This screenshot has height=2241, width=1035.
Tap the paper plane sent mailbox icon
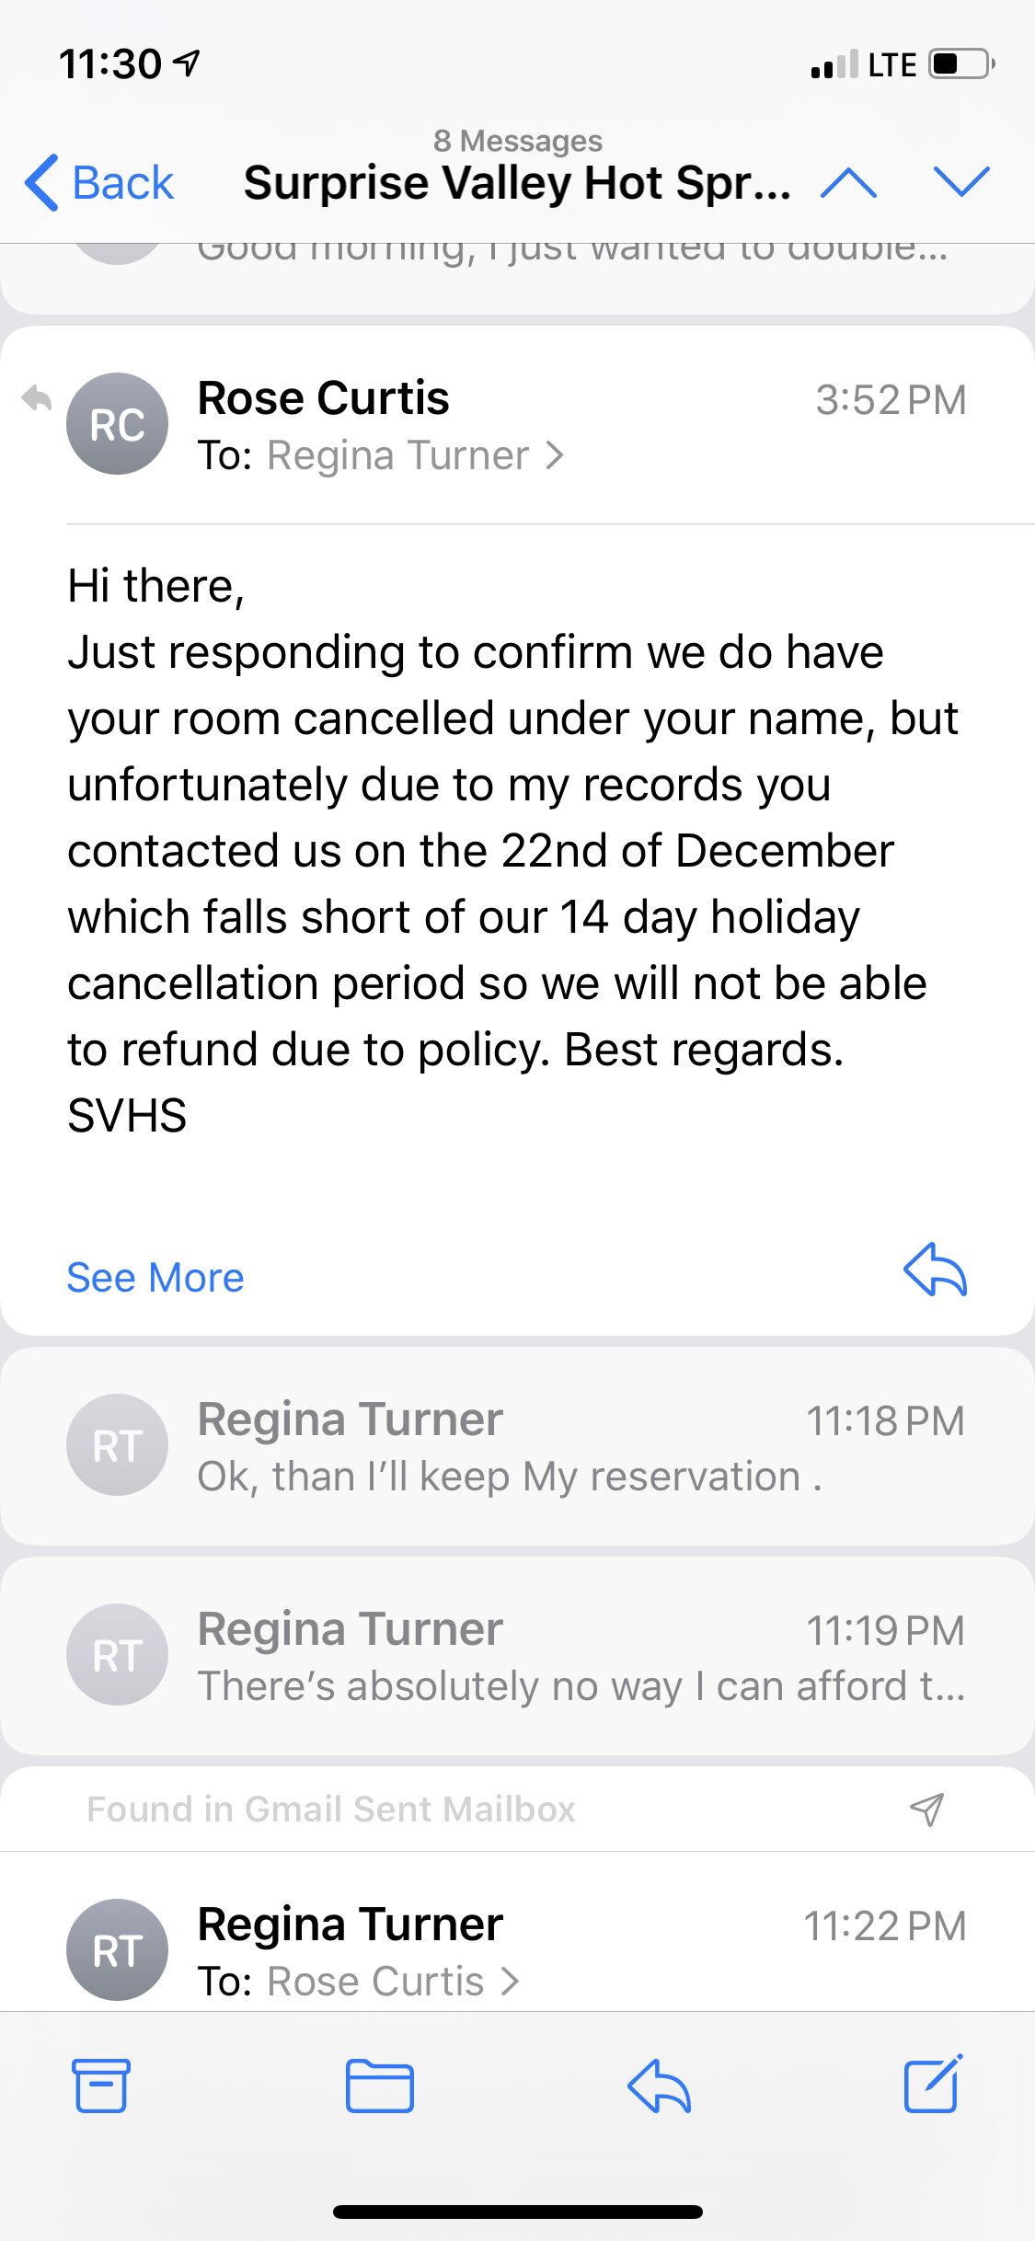tap(926, 1809)
